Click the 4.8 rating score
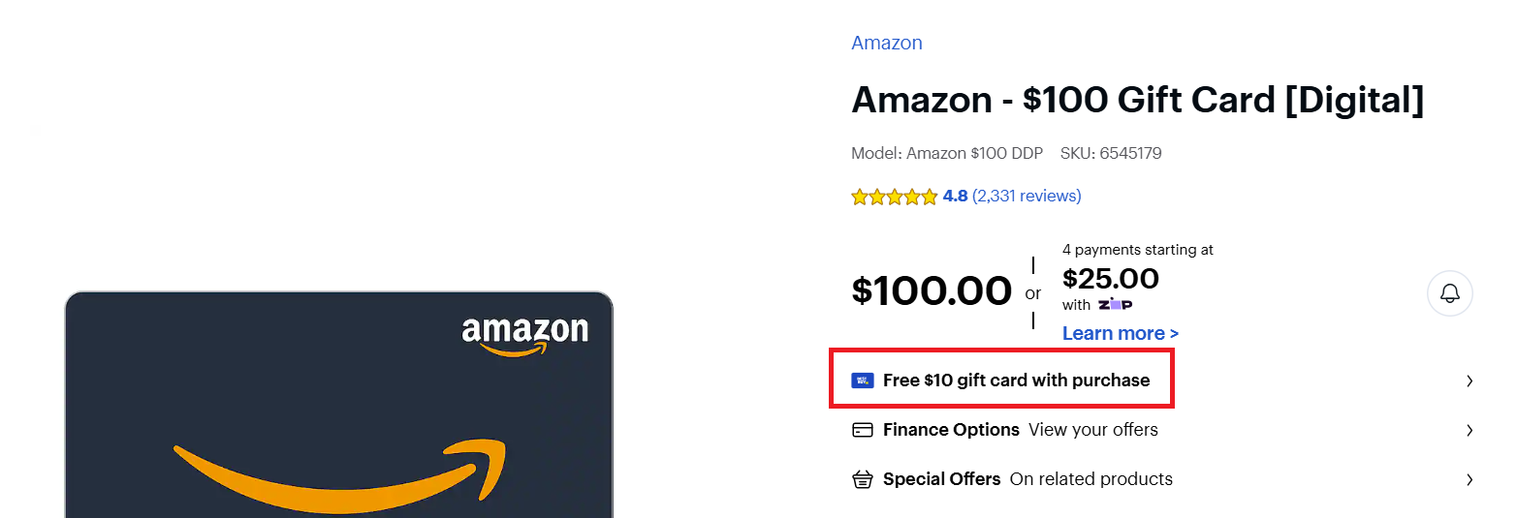This screenshot has height=518, width=1517. click(955, 197)
